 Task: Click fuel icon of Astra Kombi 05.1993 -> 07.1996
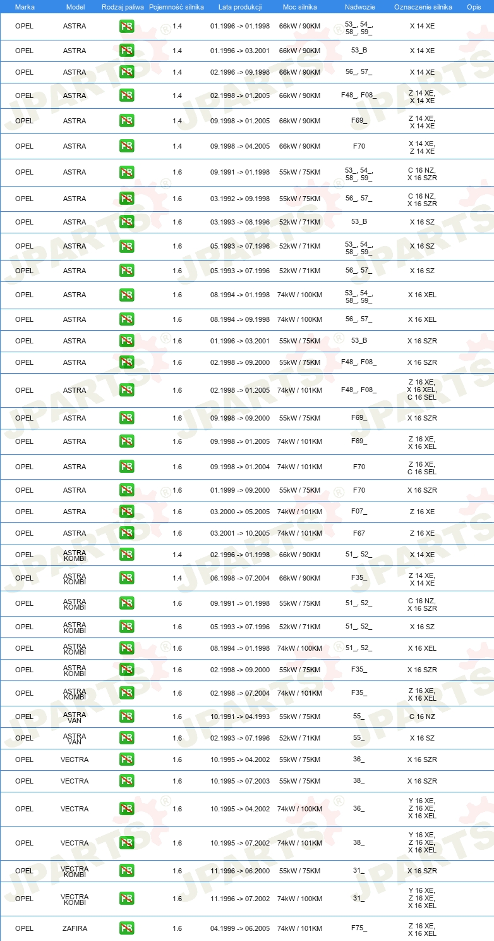pyautogui.click(x=126, y=627)
